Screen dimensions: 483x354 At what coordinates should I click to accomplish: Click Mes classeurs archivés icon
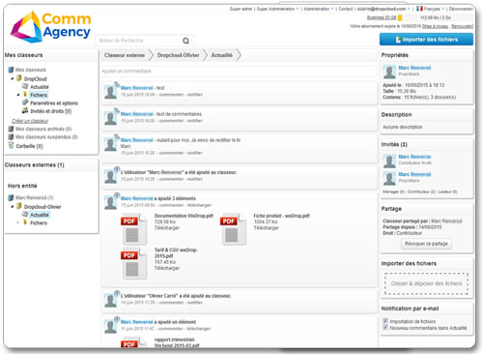click(x=11, y=129)
